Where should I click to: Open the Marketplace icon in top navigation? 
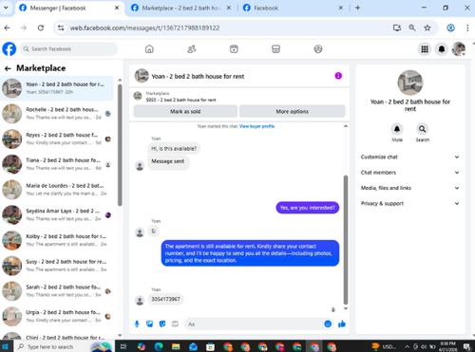(x=275, y=49)
